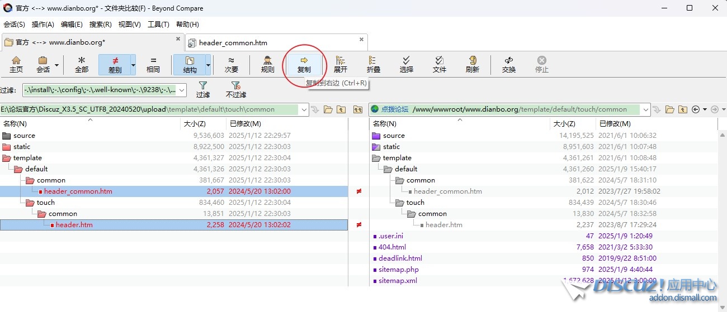Image resolution: width=727 pixels, height=312 pixels.
Task: Sort right pane by Size (大小) column
Action: point(573,124)
